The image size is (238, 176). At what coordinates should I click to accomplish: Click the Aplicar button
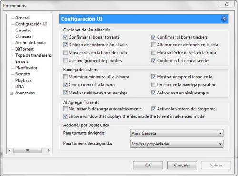pos(216,165)
